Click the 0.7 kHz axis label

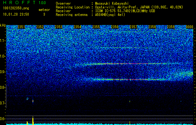(3, 103)
